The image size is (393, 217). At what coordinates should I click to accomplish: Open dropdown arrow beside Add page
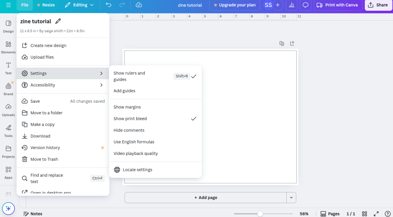coord(291,198)
